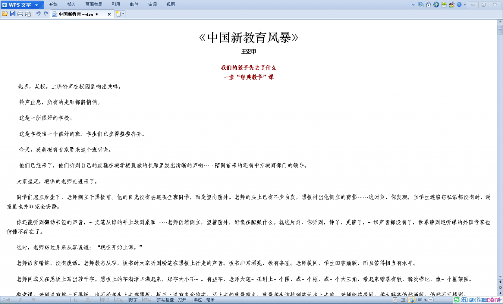Click the red heading 我们的孩子失去了什么
This screenshot has width=503, height=304.
[248, 68]
